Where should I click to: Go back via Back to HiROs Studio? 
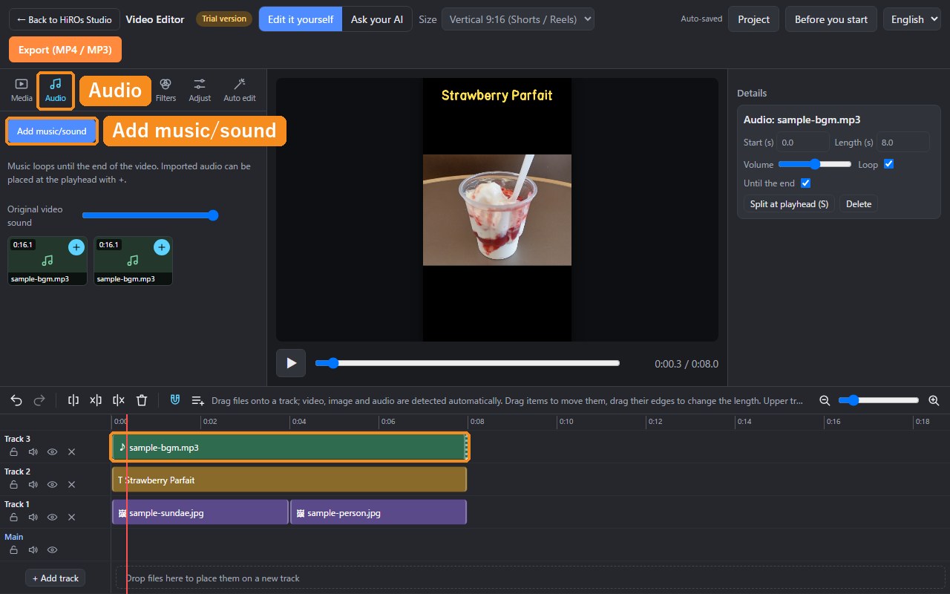[65, 19]
